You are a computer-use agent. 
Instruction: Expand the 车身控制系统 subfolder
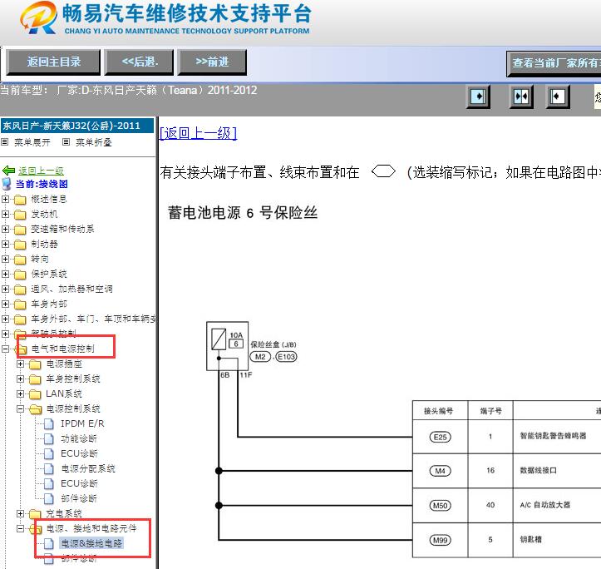pyautogui.click(x=20, y=379)
